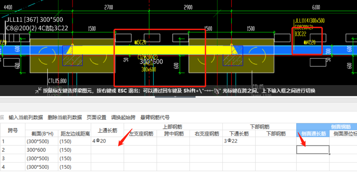Click the 下通长筋 column header

click(239, 133)
